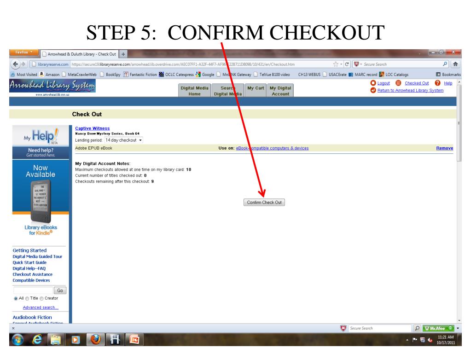471x353 pixels.
Task: Open the Amazon bookmark
Action: [49, 75]
